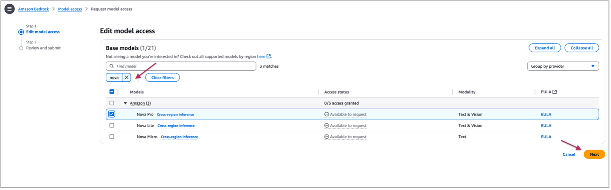Click the search magnifier icon

click(x=112, y=66)
